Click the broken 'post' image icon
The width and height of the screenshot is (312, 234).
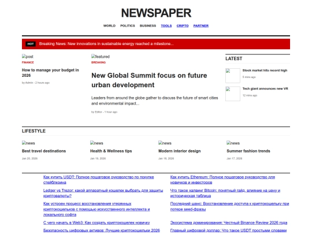28,57
